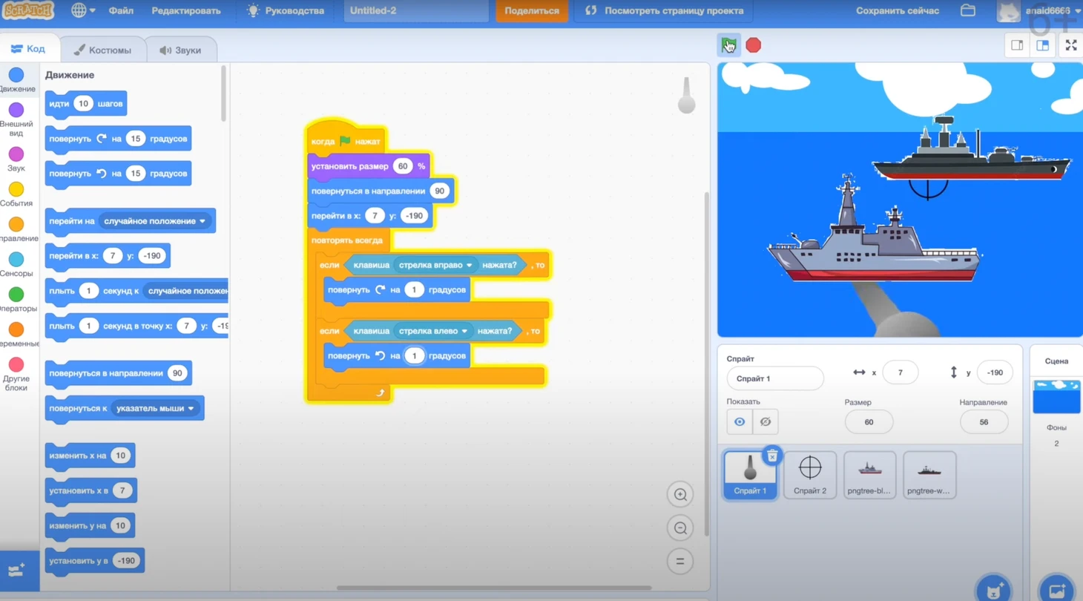
Task: Select the pngtree-w... ship sprite
Action: tap(929, 475)
